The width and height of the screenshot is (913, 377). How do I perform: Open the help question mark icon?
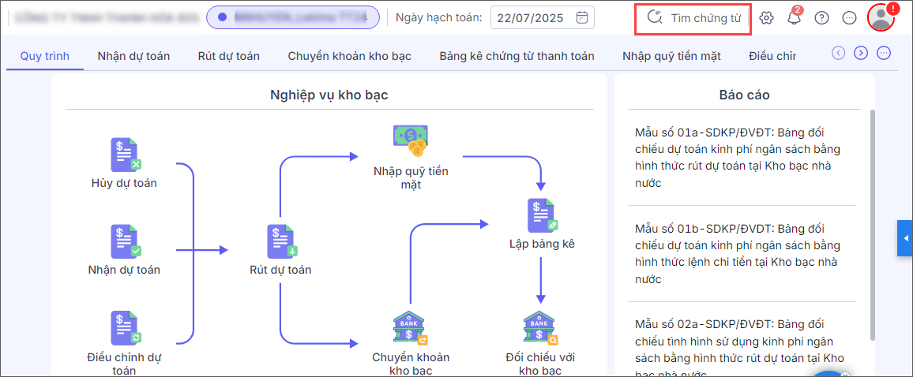click(x=821, y=18)
